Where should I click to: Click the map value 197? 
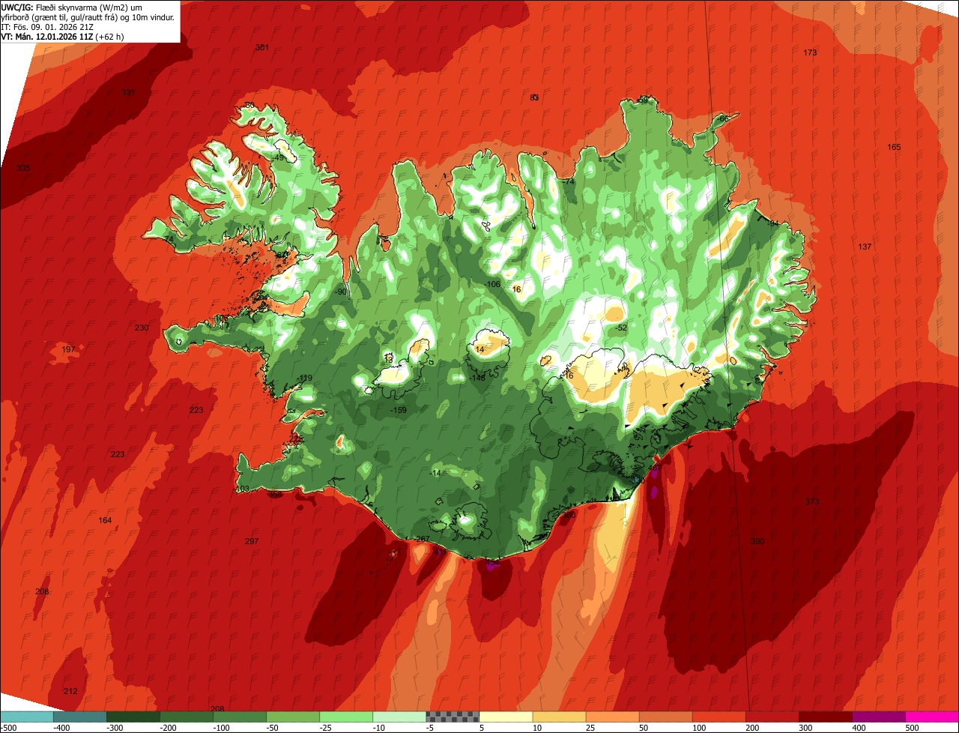[68, 350]
